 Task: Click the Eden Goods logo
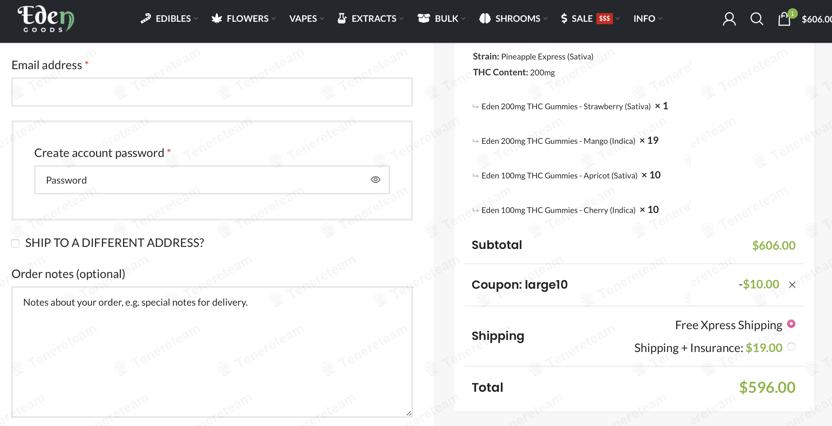(x=46, y=19)
